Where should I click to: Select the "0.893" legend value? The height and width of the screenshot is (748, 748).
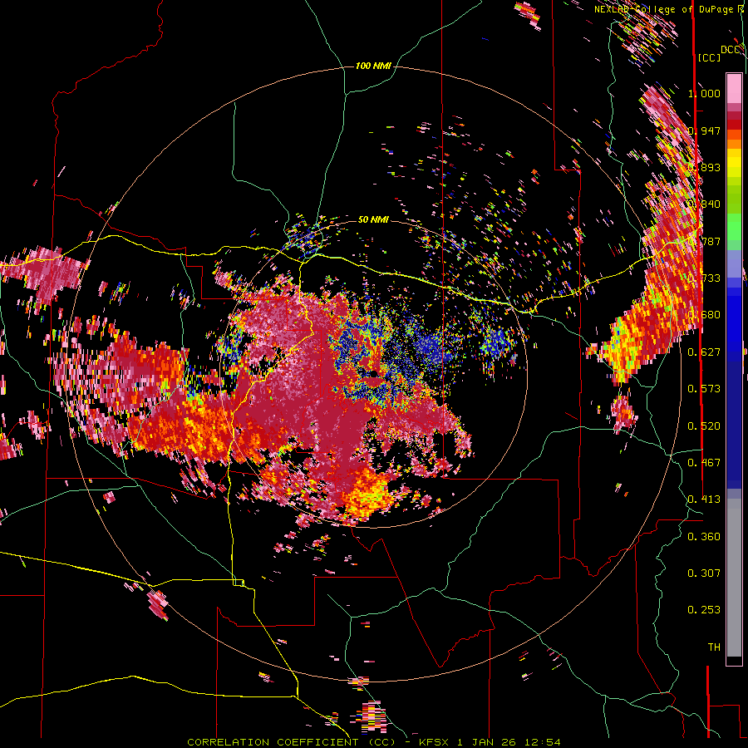pos(704,167)
